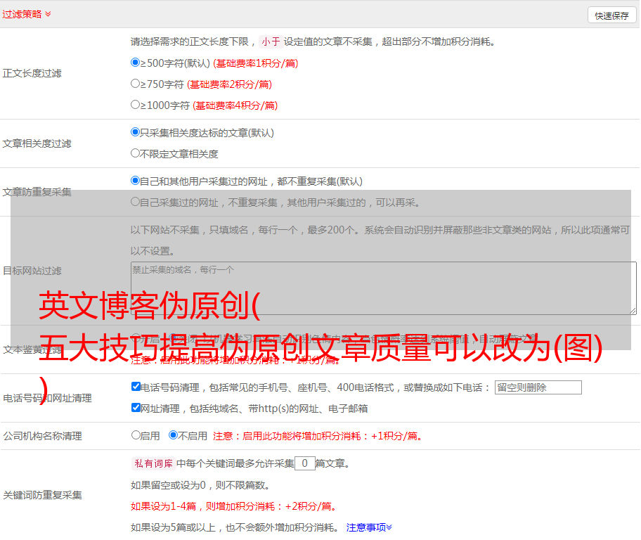Screen dimensions: 641x540
Task: Click the 快速保存 button
Action: [x=611, y=15]
